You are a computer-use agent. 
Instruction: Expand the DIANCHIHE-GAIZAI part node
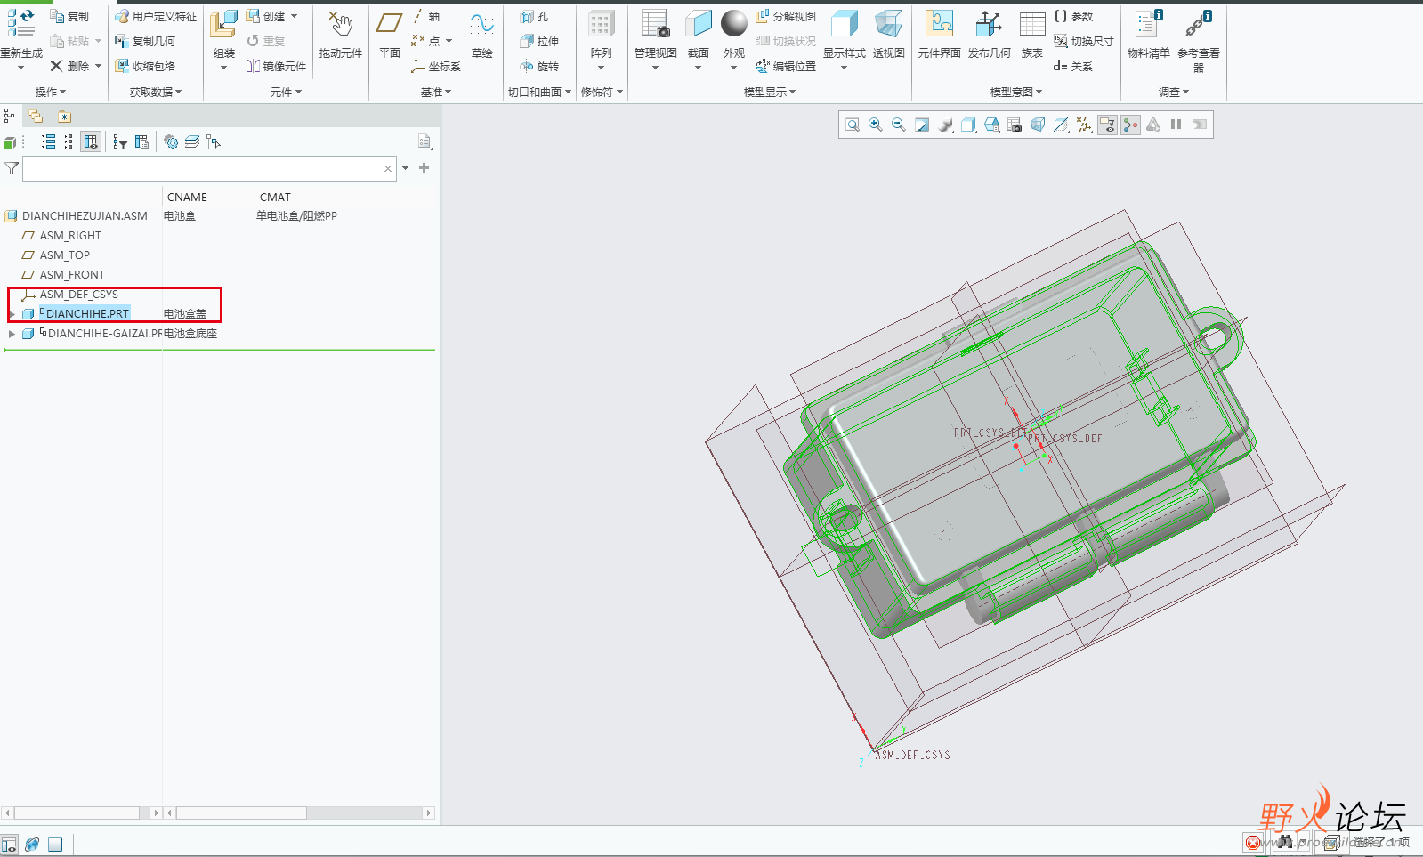click(12, 334)
